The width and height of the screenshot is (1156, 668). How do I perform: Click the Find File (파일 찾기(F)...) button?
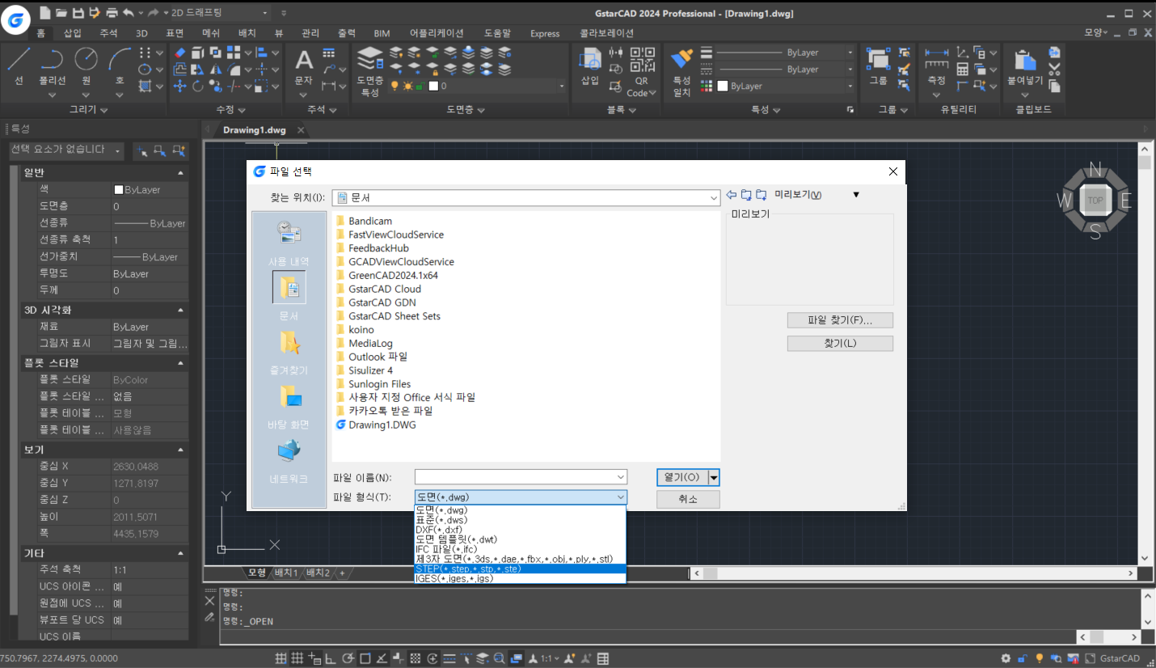840,320
